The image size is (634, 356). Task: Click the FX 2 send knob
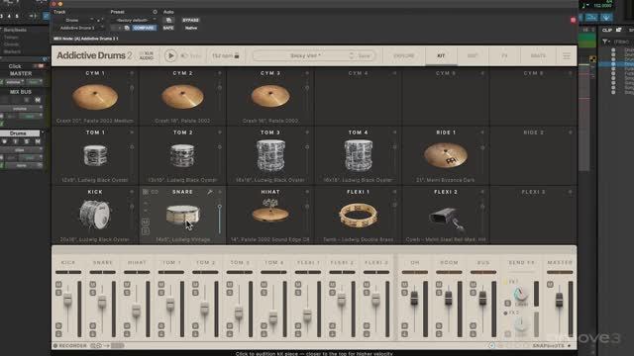[x=521, y=324]
